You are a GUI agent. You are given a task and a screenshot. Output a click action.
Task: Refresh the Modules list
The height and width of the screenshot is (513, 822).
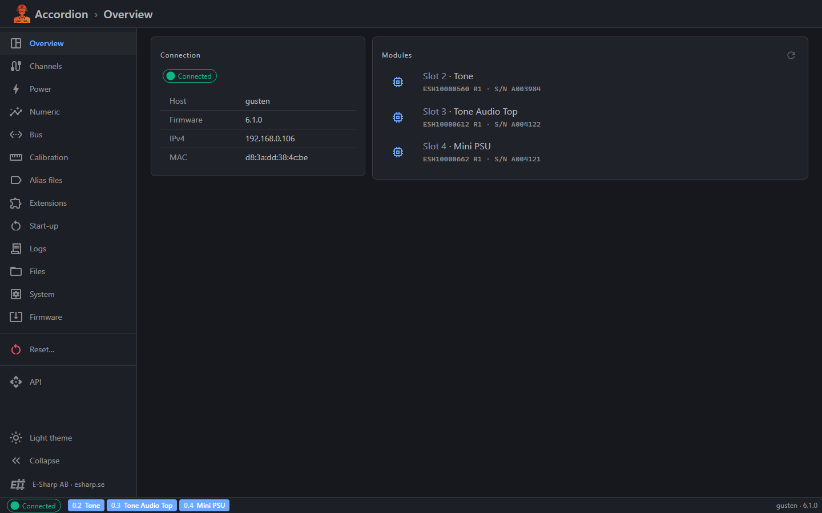791,55
